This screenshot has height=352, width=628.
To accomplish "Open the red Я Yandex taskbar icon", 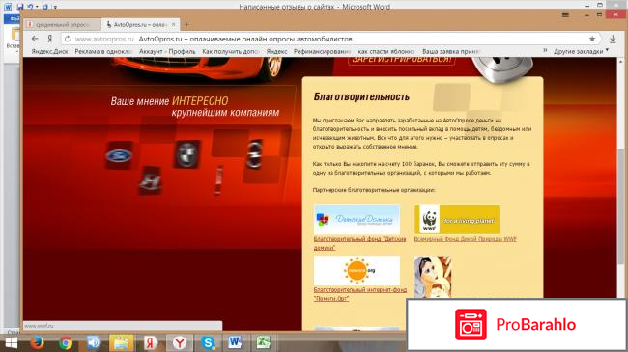I will 150,342.
